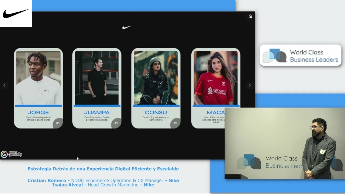This screenshot has height=194, width=345.
Task: Click the JUAMPA name heading
Action: (x=97, y=113)
